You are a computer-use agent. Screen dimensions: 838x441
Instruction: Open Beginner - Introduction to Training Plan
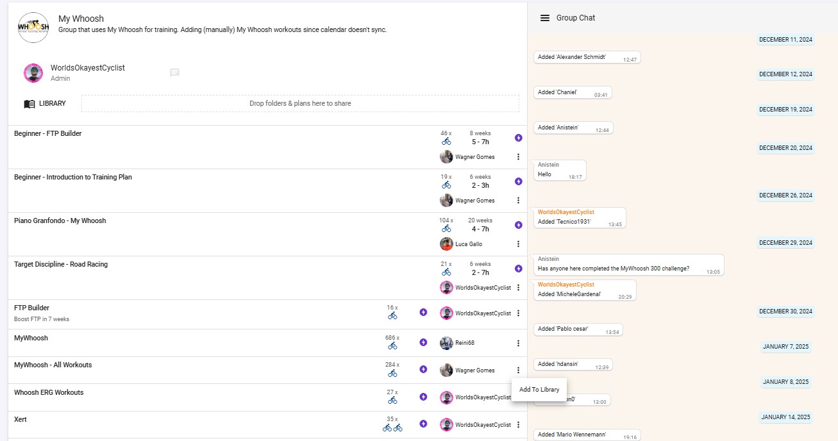[x=73, y=177]
